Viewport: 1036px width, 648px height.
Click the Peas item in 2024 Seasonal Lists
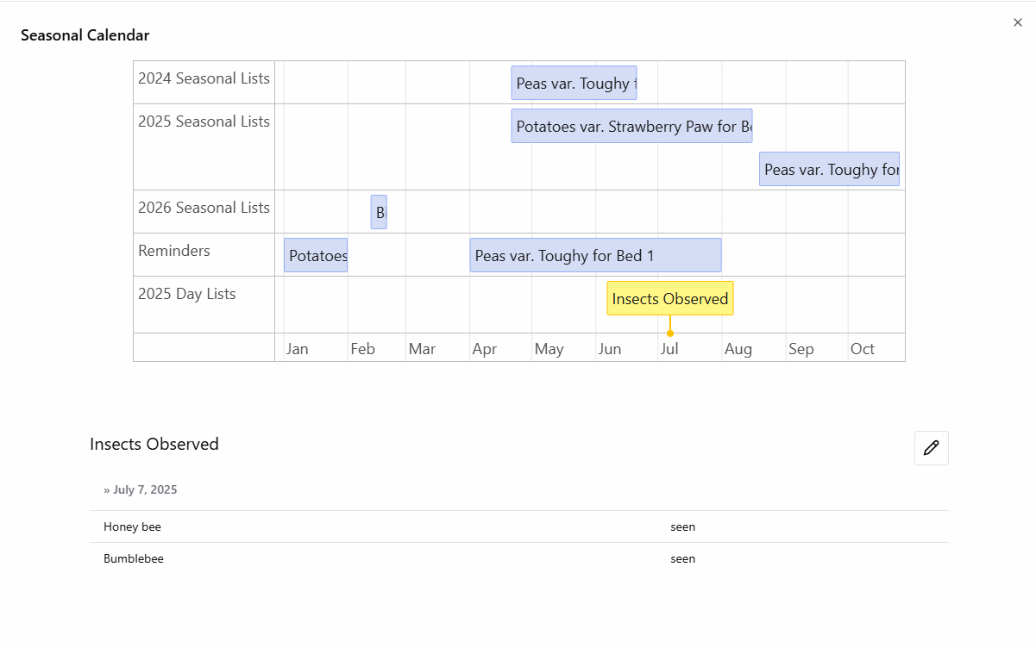click(574, 83)
